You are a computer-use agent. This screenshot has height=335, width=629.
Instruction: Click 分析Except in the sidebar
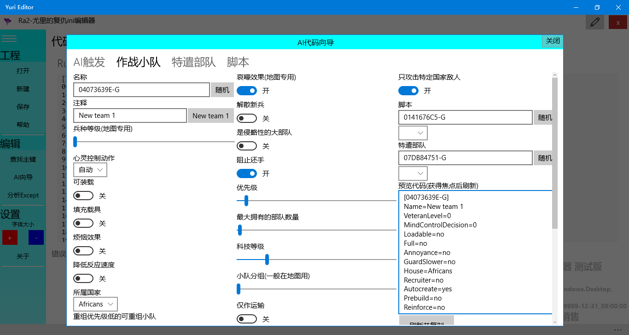coord(23,195)
